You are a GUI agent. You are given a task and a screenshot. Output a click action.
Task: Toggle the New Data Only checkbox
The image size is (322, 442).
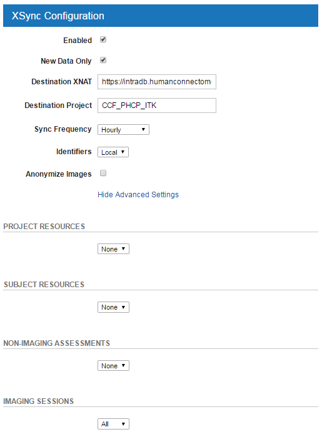pos(103,61)
